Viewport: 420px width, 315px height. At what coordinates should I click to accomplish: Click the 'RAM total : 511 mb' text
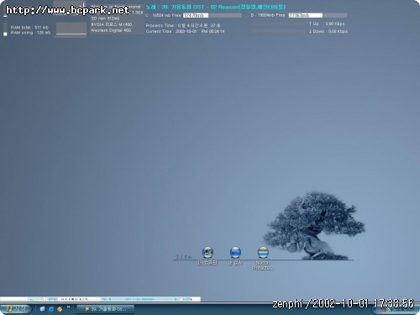click(29, 28)
